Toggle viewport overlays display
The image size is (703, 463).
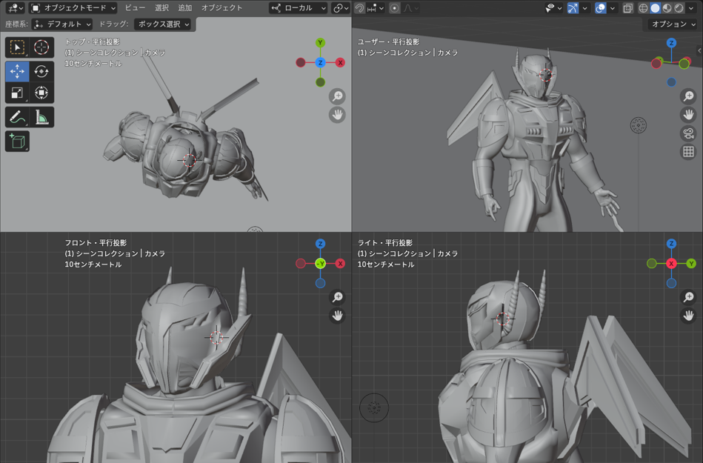601,8
